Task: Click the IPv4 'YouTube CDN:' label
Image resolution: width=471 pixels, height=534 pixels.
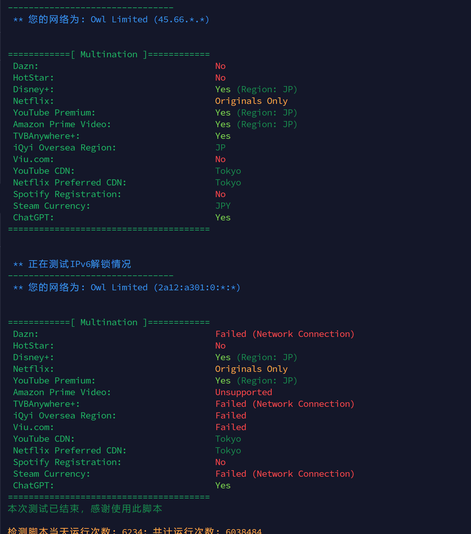Action: 44,171
